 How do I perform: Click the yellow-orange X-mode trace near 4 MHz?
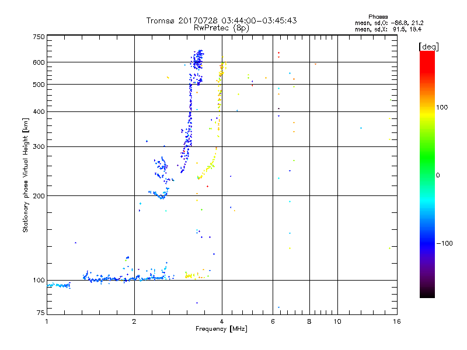[220, 98]
